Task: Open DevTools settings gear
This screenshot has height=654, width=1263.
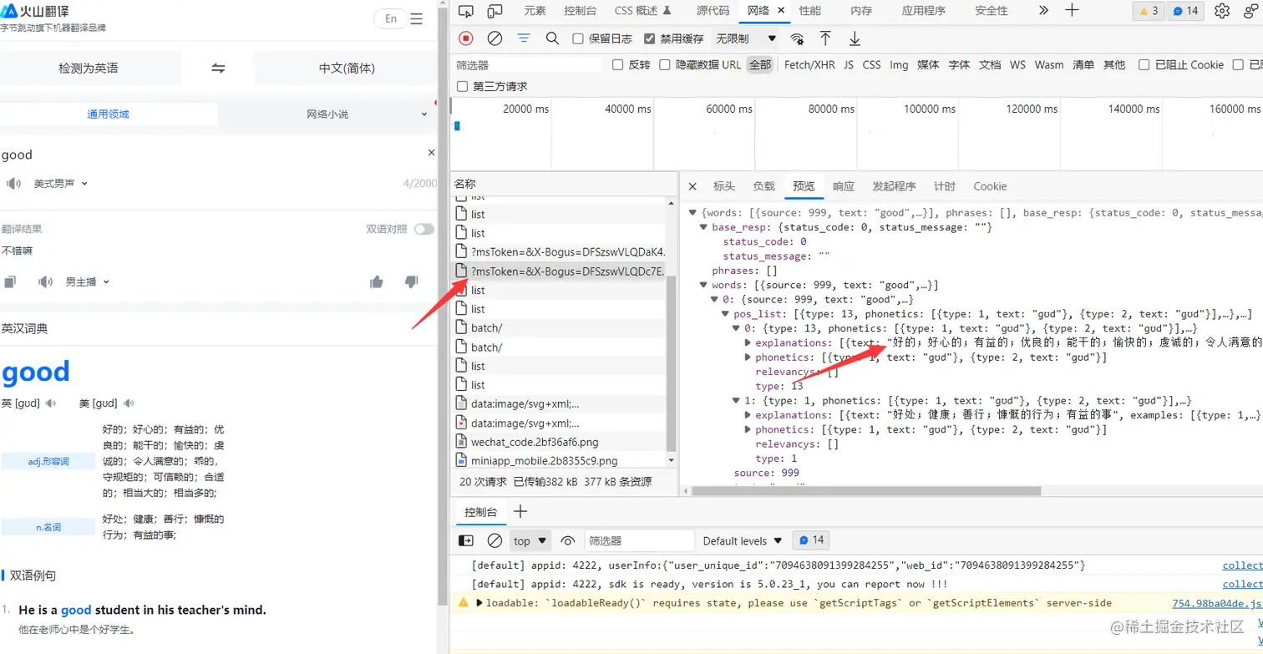Action: pyautogui.click(x=1222, y=11)
